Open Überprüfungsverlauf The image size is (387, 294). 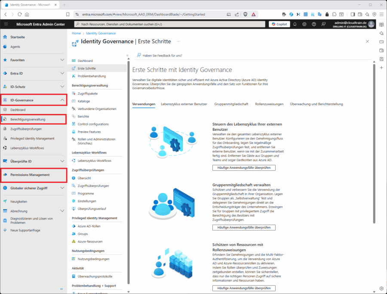pyautogui.click(x=92, y=209)
